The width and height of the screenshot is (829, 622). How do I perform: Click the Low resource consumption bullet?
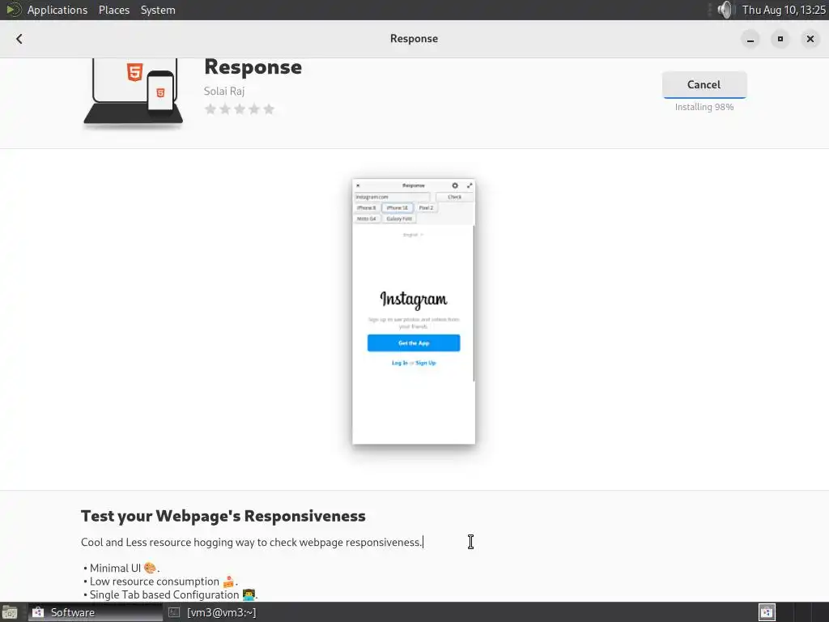161,582
